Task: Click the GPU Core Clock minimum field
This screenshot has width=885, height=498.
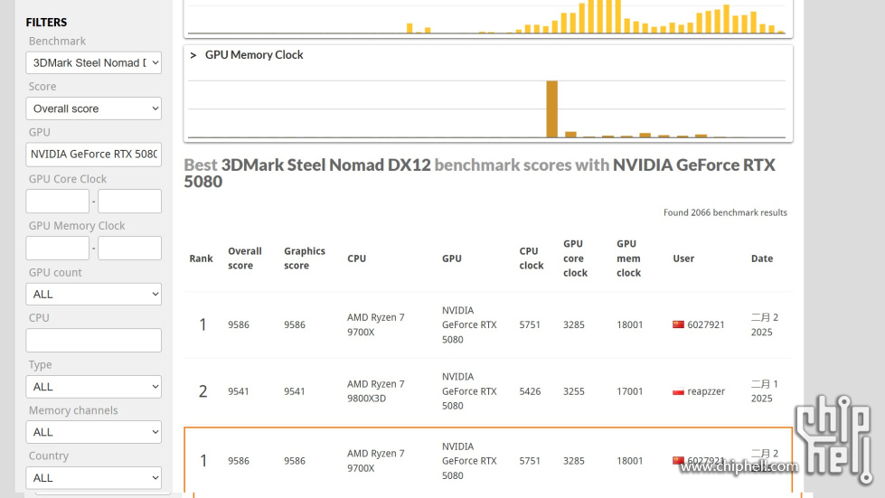Action: [x=57, y=201]
